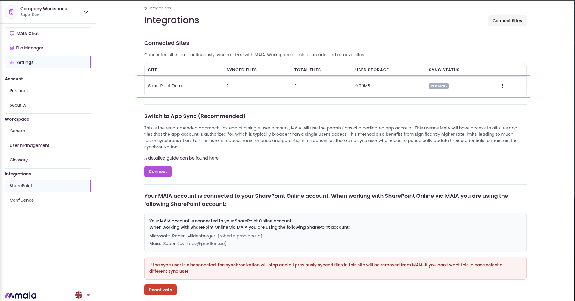Click the Connect Sites button
This screenshot has height=301, width=575.
(x=507, y=21)
